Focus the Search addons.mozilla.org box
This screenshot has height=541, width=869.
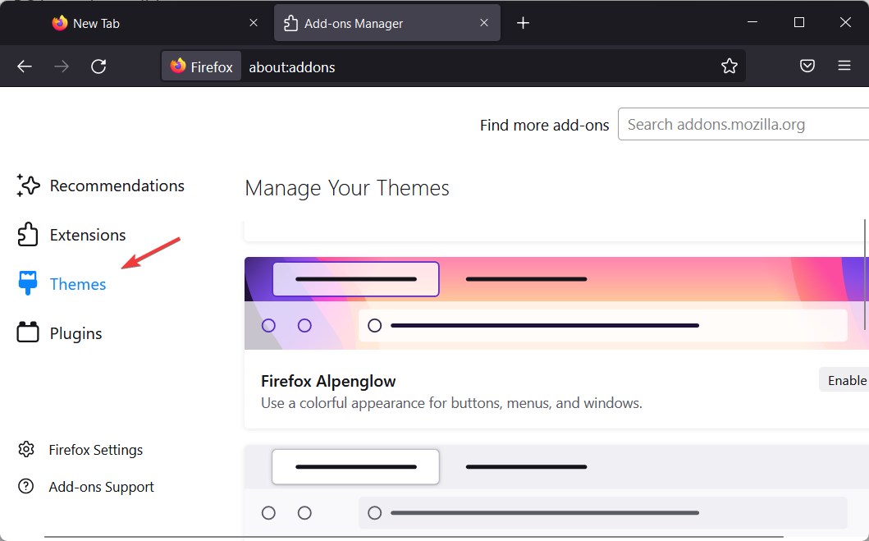(743, 124)
